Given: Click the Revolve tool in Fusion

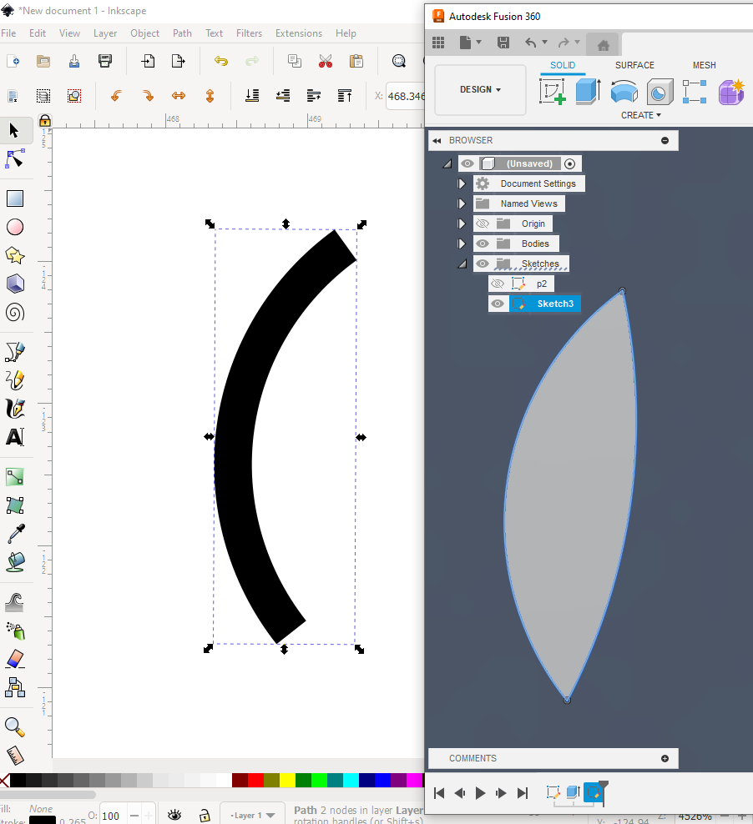Looking at the screenshot, I should [x=624, y=92].
